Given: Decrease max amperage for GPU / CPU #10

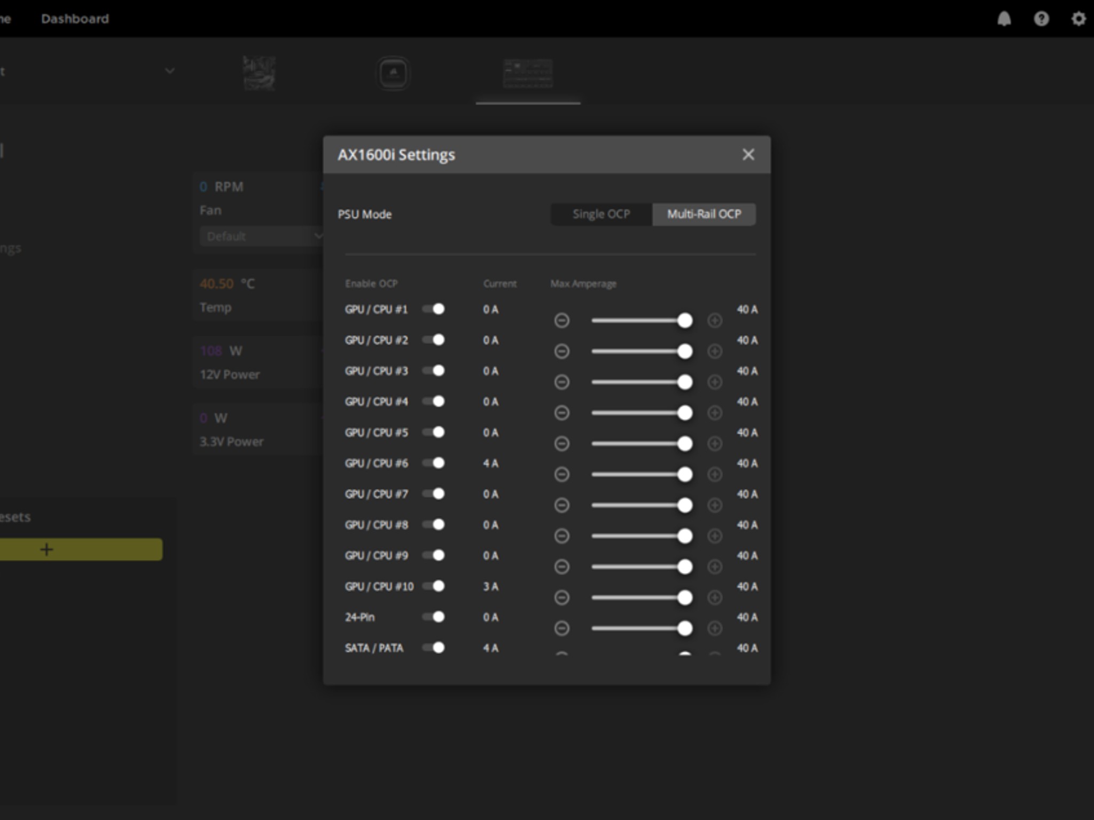Looking at the screenshot, I should click(561, 597).
